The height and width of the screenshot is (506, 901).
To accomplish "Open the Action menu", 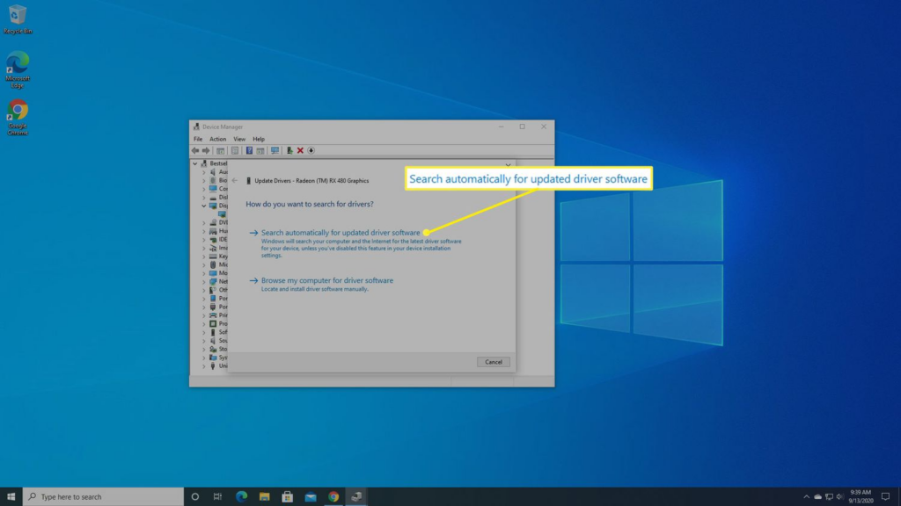I will [x=218, y=139].
